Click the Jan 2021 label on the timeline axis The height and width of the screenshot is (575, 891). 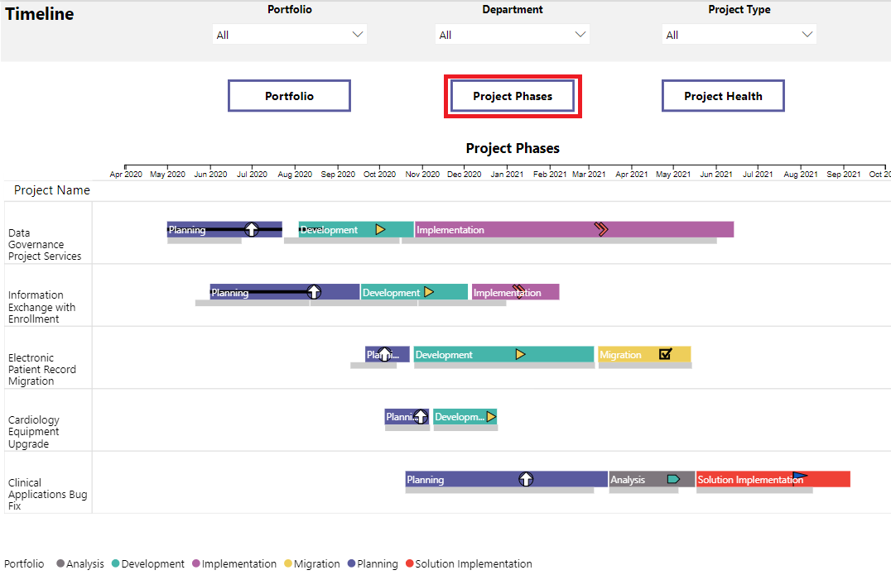(507, 174)
